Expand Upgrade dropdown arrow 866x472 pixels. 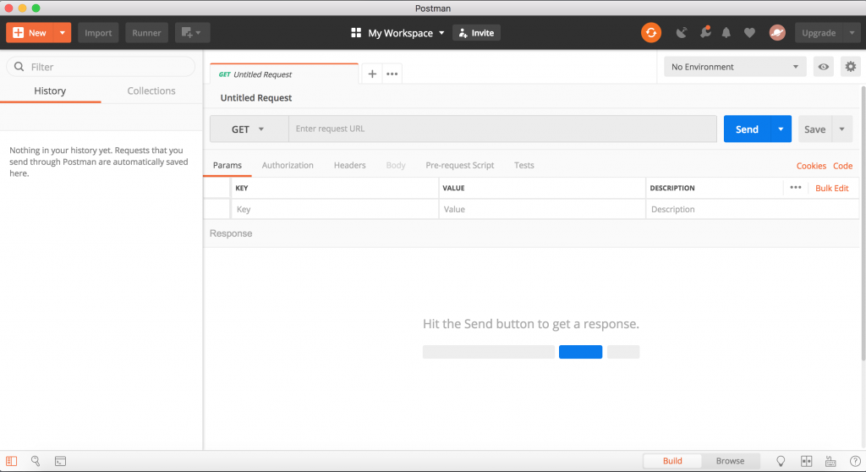tap(852, 33)
